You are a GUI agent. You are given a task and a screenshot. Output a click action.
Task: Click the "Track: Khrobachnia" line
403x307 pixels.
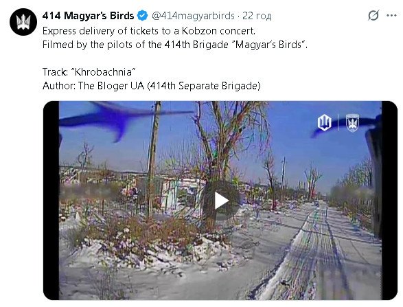click(x=89, y=72)
